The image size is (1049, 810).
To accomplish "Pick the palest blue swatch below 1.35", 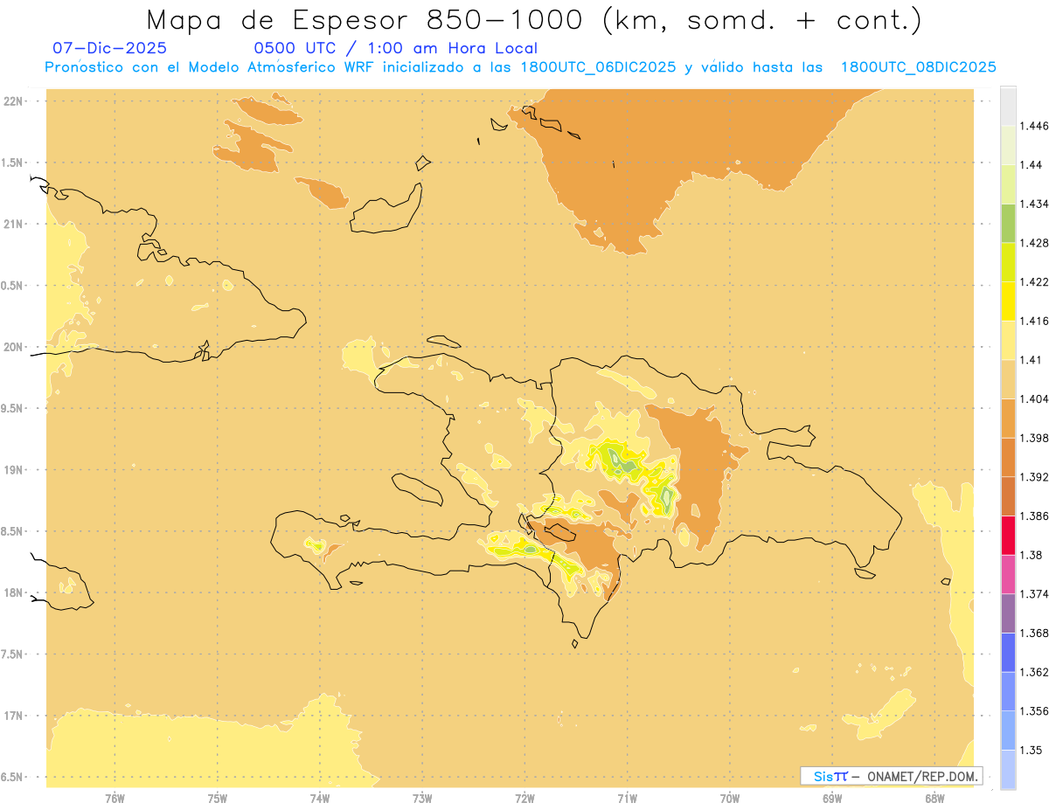I will pos(1008,770).
